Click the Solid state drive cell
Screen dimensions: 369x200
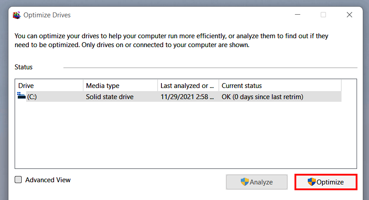110,96
